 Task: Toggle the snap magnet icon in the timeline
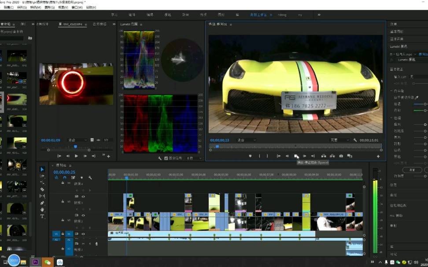(x=64, y=177)
